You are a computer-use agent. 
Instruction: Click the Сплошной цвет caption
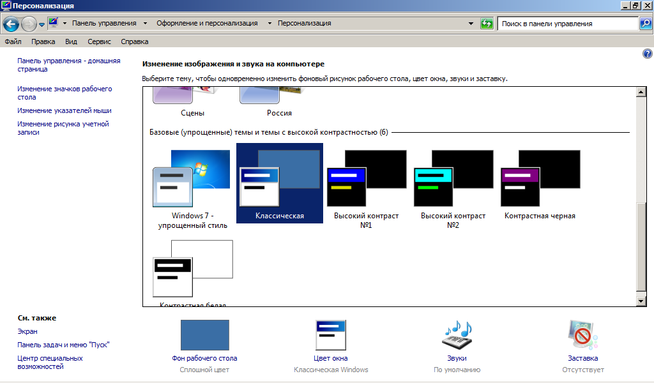204,370
